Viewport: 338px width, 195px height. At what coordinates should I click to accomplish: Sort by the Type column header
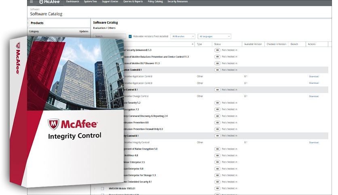pyautogui.click(x=199, y=44)
